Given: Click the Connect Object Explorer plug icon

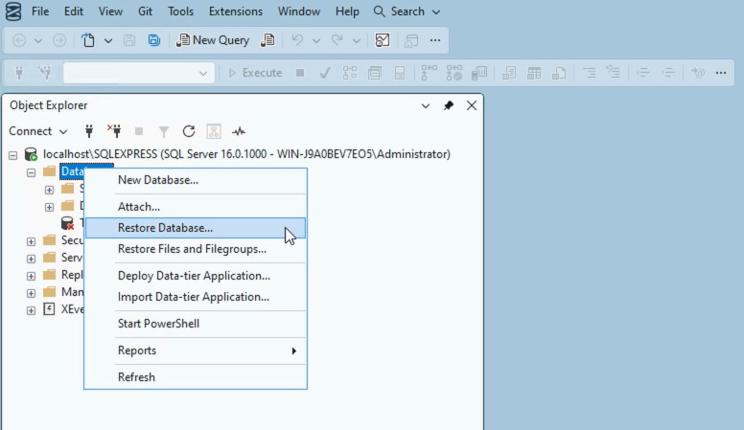Looking at the screenshot, I should tap(89, 131).
